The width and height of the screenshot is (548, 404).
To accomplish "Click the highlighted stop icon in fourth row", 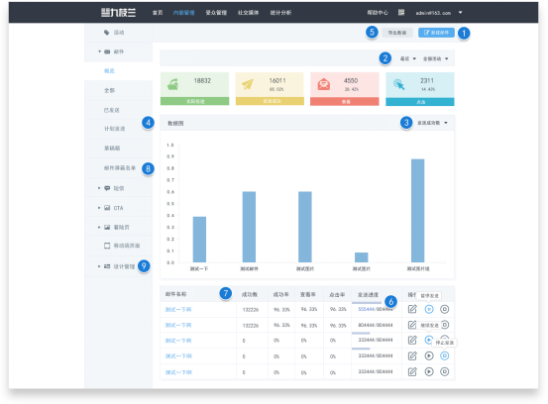I will 444,355.
